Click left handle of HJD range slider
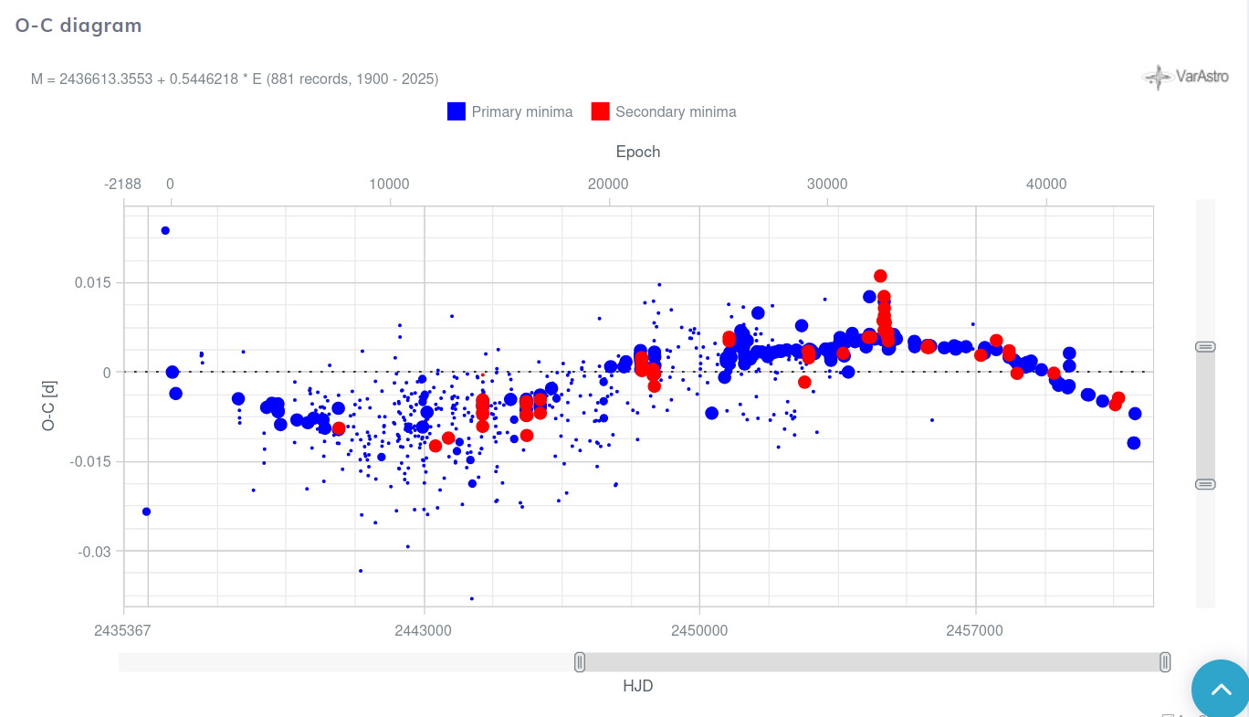1249x717 pixels. point(580,662)
